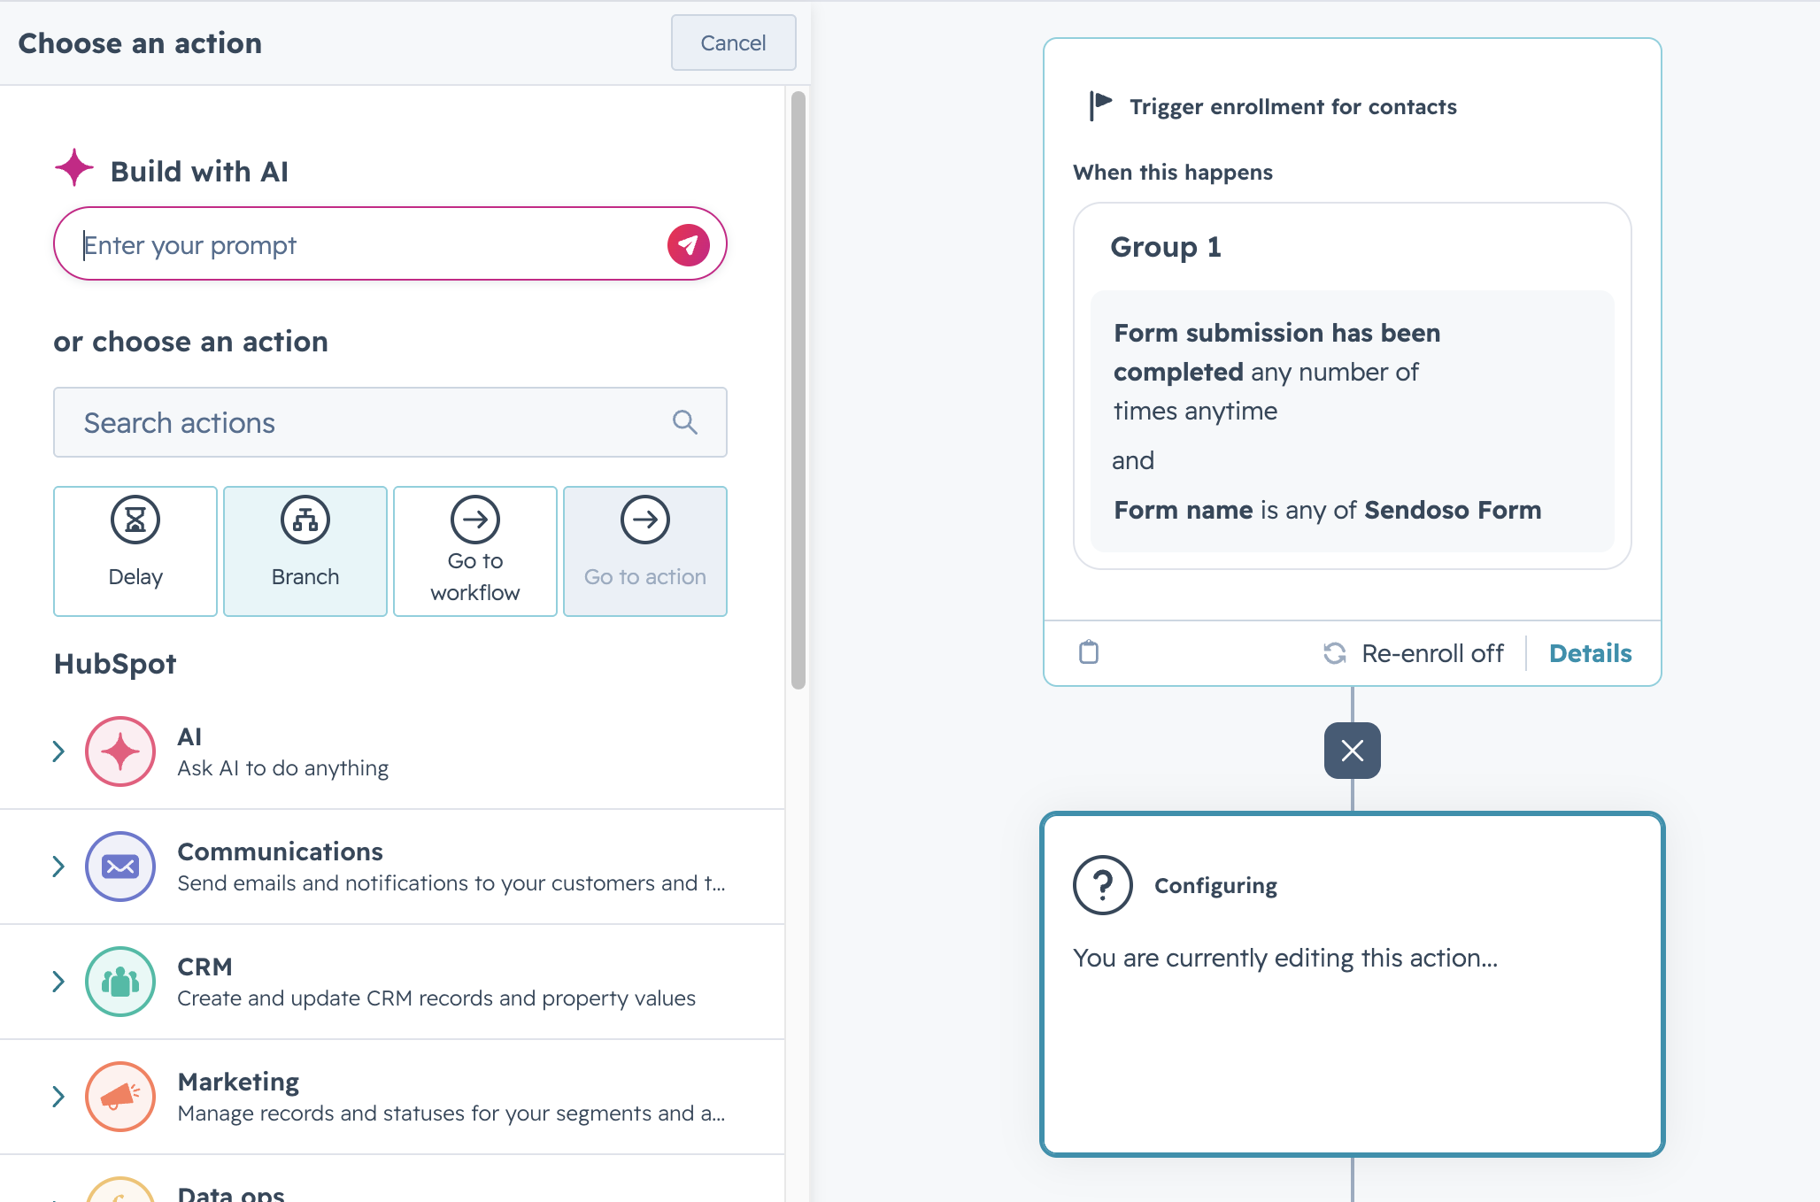This screenshot has height=1202, width=1820.
Task: Choose the Go to action tile
Action: [645, 551]
